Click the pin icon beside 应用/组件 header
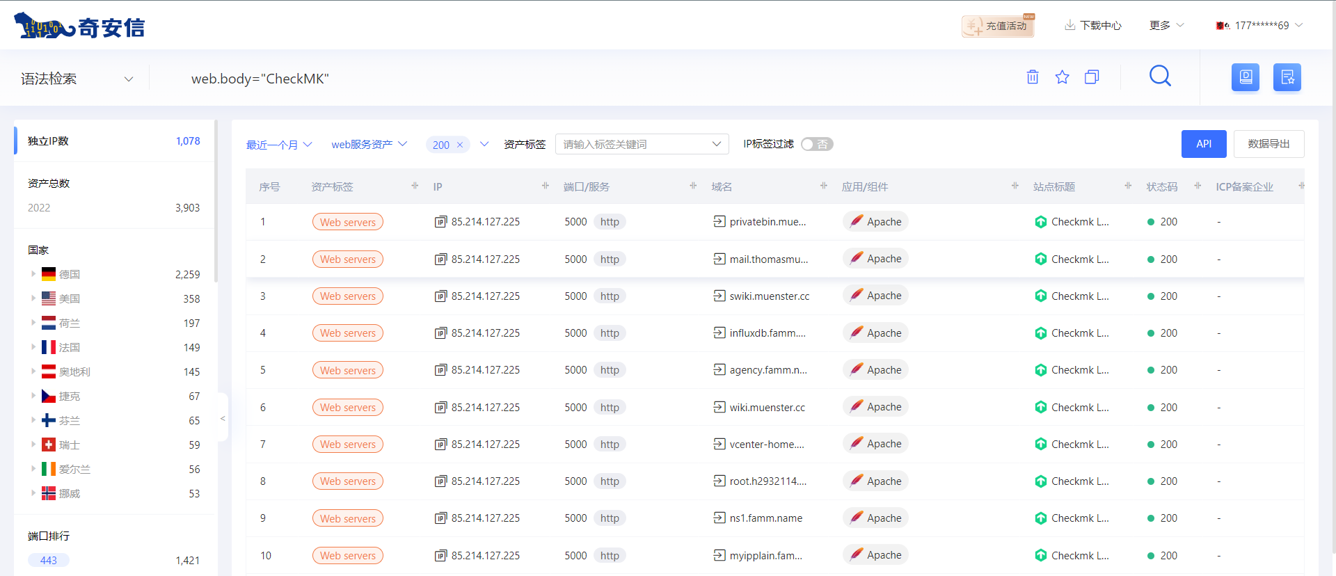This screenshot has height=576, width=1336. pos(1015,186)
